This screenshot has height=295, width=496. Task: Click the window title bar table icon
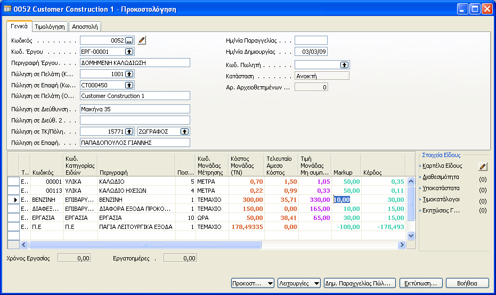click(x=7, y=9)
